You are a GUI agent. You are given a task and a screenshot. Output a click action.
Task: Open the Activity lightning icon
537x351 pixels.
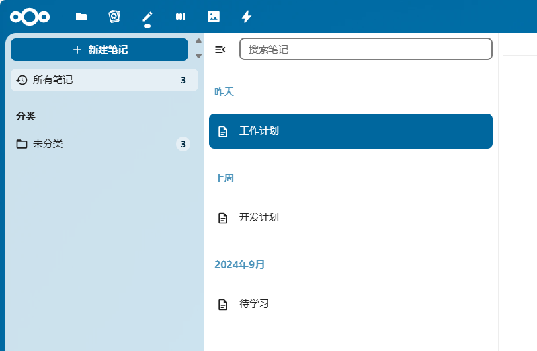click(x=247, y=17)
